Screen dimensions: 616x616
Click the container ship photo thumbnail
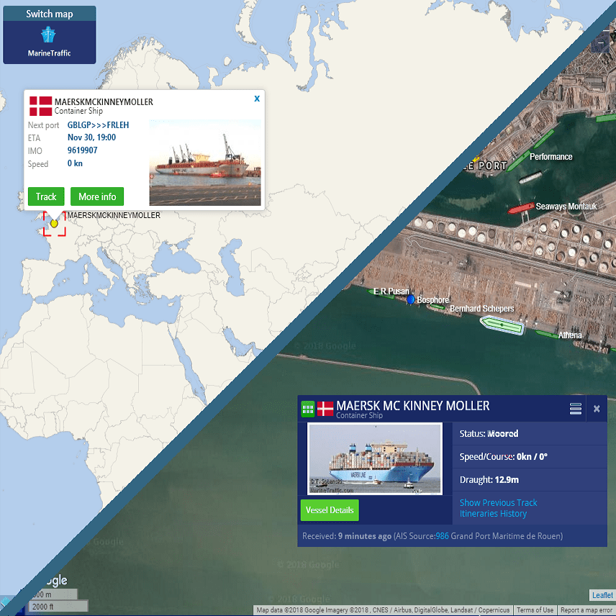pos(374,458)
